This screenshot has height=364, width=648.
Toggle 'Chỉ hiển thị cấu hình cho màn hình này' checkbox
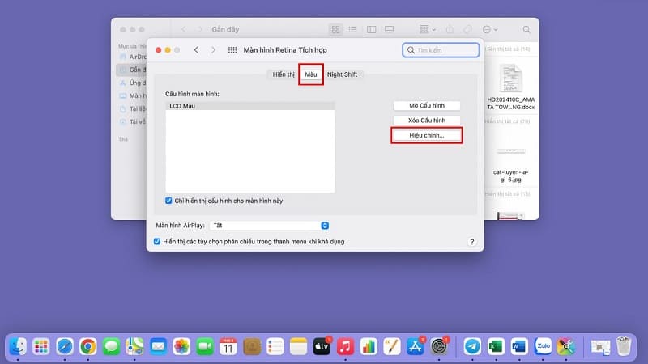pos(168,201)
